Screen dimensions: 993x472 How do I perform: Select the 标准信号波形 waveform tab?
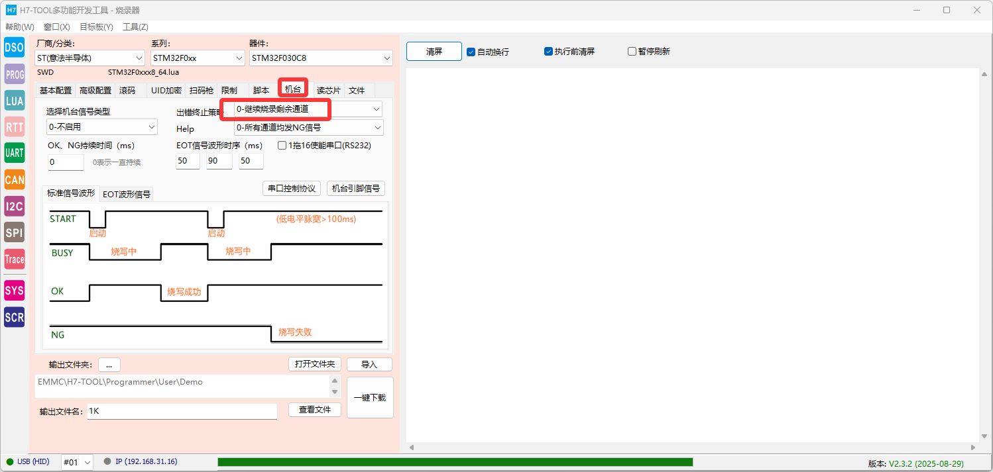point(71,193)
